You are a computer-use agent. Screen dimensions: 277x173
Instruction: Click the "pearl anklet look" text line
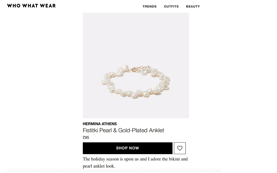pos(99,166)
